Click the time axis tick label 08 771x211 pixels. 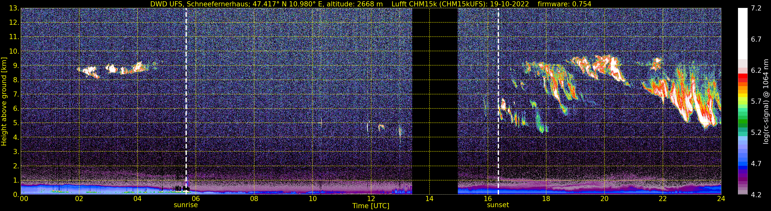point(254,199)
